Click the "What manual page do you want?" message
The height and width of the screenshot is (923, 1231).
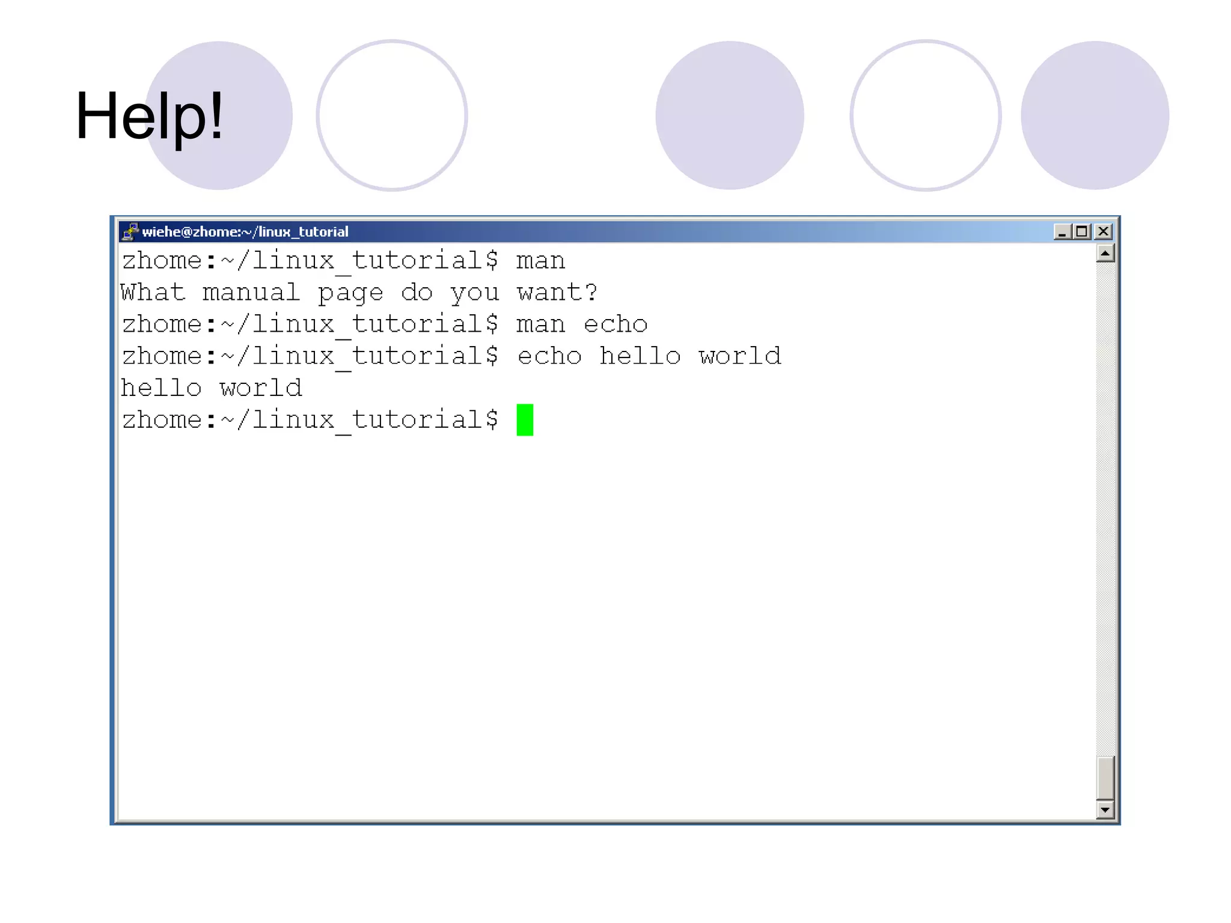tap(359, 293)
